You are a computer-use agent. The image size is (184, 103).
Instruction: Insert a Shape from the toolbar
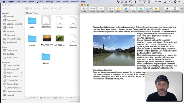[x=141, y=9]
